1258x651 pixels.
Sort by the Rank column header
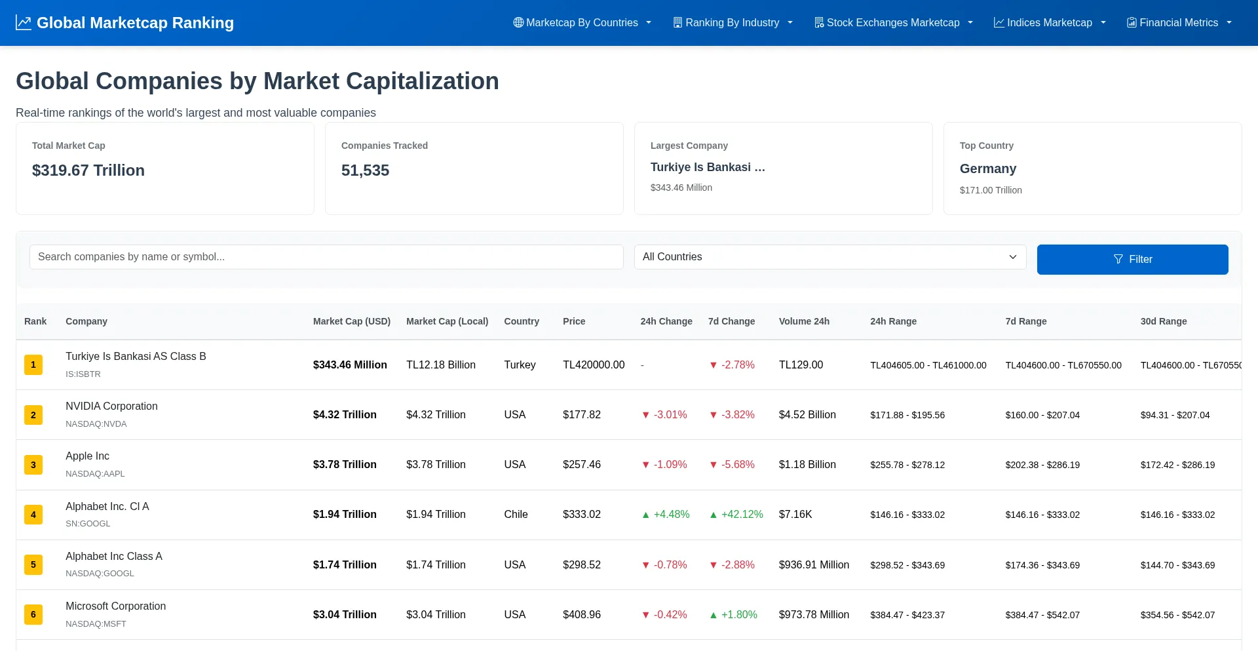[35, 321]
